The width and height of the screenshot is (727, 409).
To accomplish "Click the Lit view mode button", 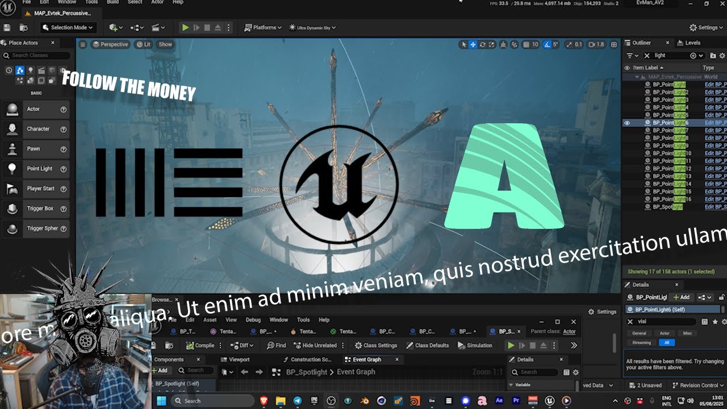I will pyautogui.click(x=143, y=44).
